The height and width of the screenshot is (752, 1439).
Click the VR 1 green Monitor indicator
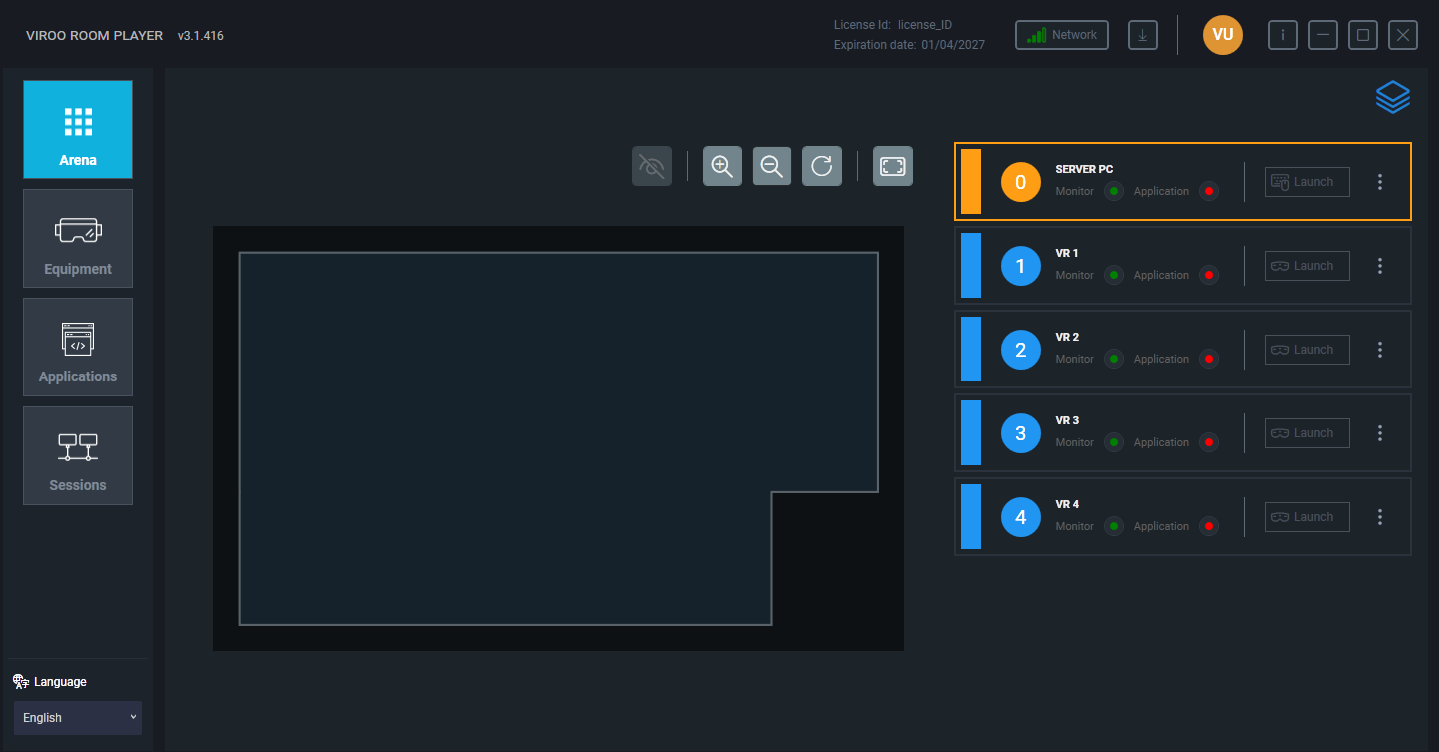pyautogui.click(x=1114, y=275)
